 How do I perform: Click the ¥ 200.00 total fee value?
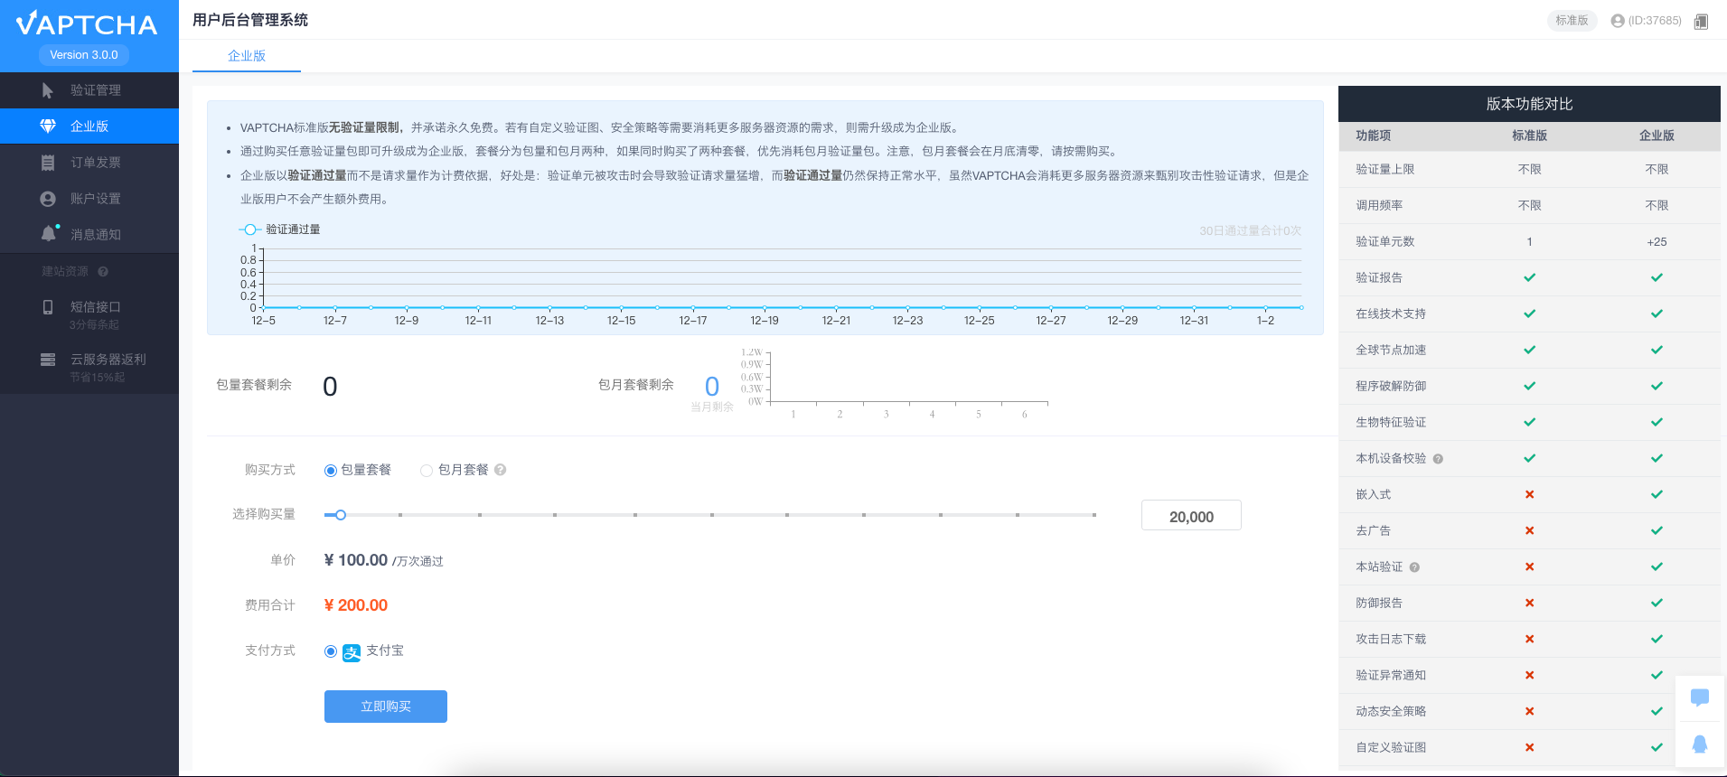[356, 605]
